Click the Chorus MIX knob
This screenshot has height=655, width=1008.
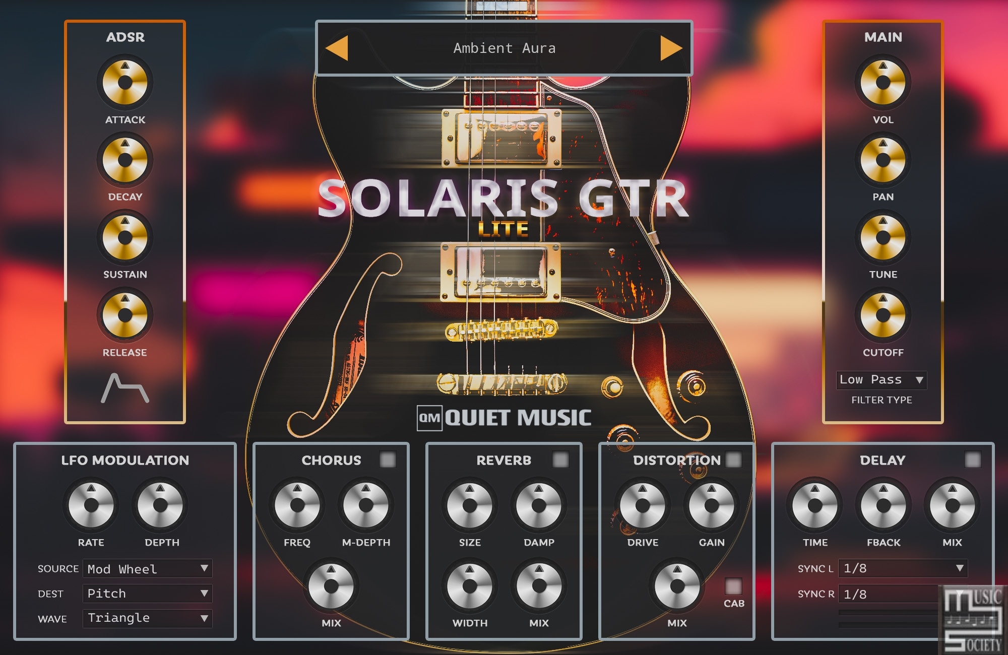(x=331, y=586)
